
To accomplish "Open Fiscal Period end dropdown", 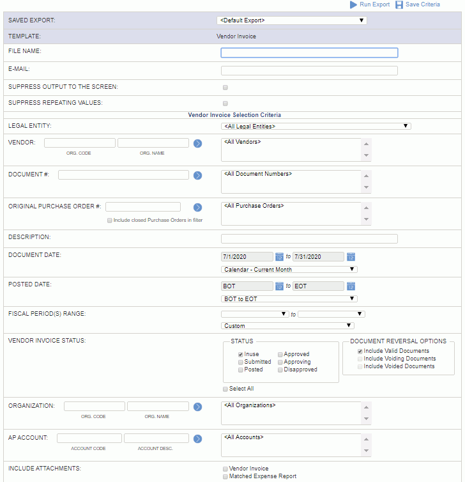I will tap(332, 314).
